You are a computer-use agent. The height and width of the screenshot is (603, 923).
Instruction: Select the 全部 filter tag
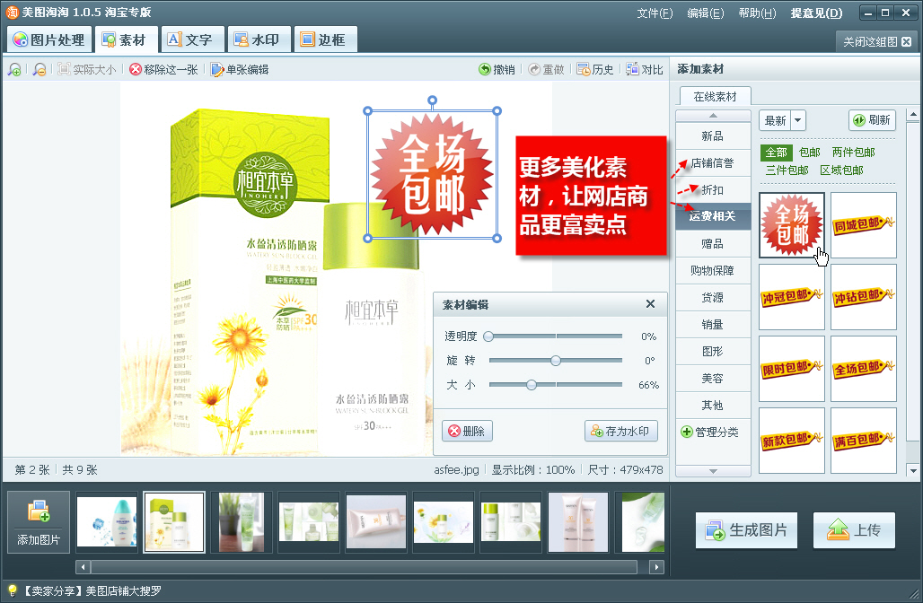[776, 153]
